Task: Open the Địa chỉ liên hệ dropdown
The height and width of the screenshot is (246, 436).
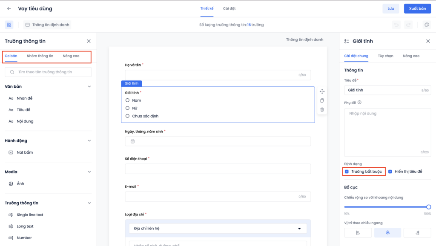Action: pyautogui.click(x=218, y=229)
